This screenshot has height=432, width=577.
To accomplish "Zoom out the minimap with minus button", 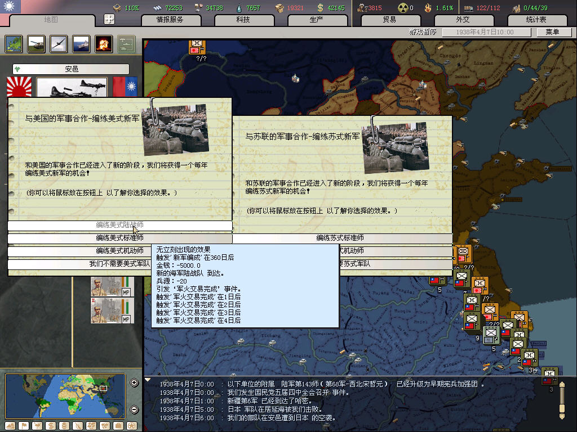I will 134,409.
